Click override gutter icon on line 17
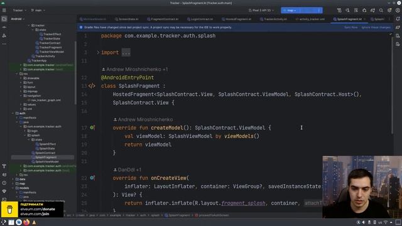The image size is (402, 226). 92,127
